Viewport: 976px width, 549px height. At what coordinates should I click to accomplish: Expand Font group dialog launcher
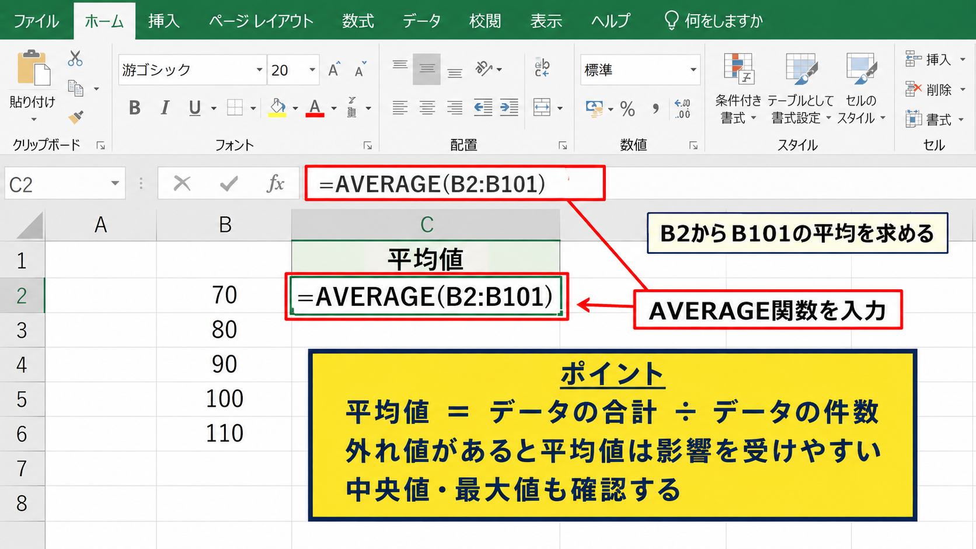[368, 145]
